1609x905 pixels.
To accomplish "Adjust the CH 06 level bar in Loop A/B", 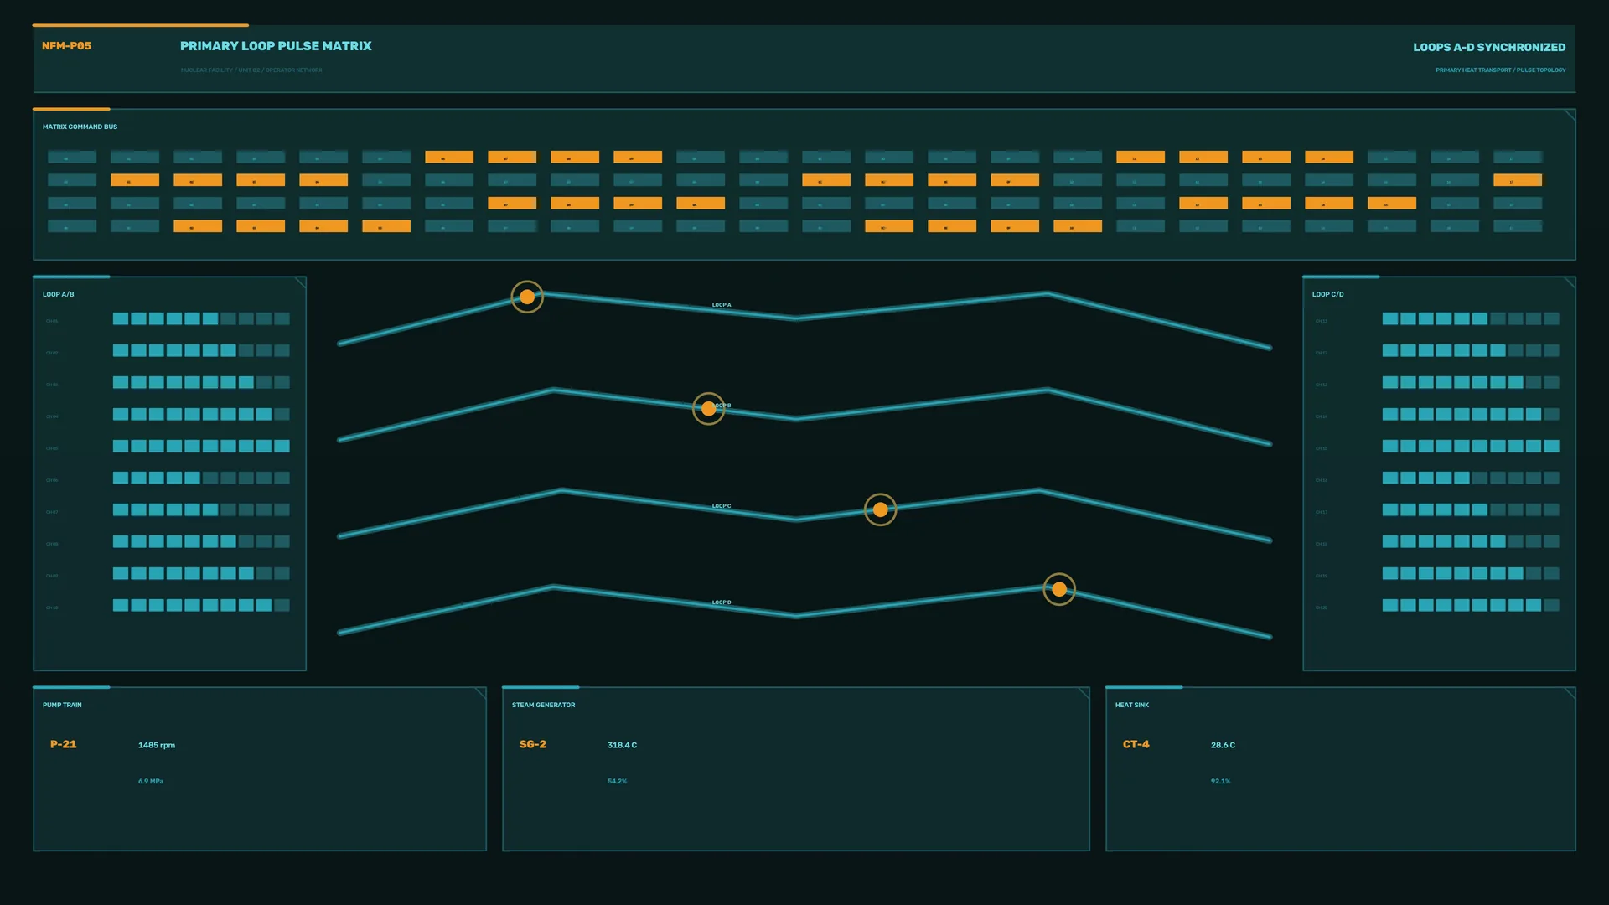I will pyautogui.click(x=201, y=478).
